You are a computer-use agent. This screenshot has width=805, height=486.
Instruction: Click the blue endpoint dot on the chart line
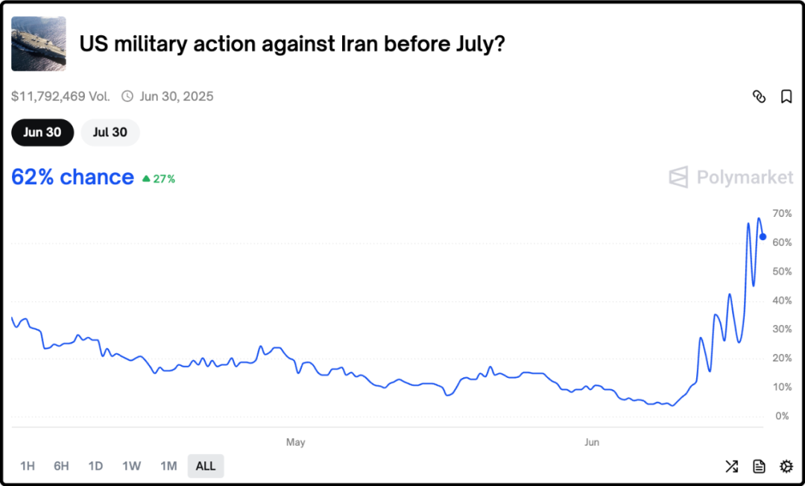pos(763,237)
